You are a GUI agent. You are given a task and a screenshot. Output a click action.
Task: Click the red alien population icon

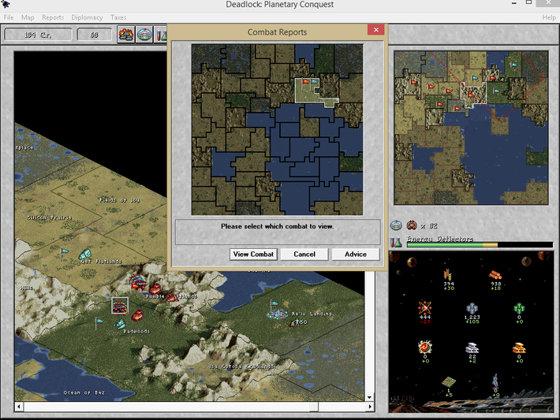click(x=412, y=225)
